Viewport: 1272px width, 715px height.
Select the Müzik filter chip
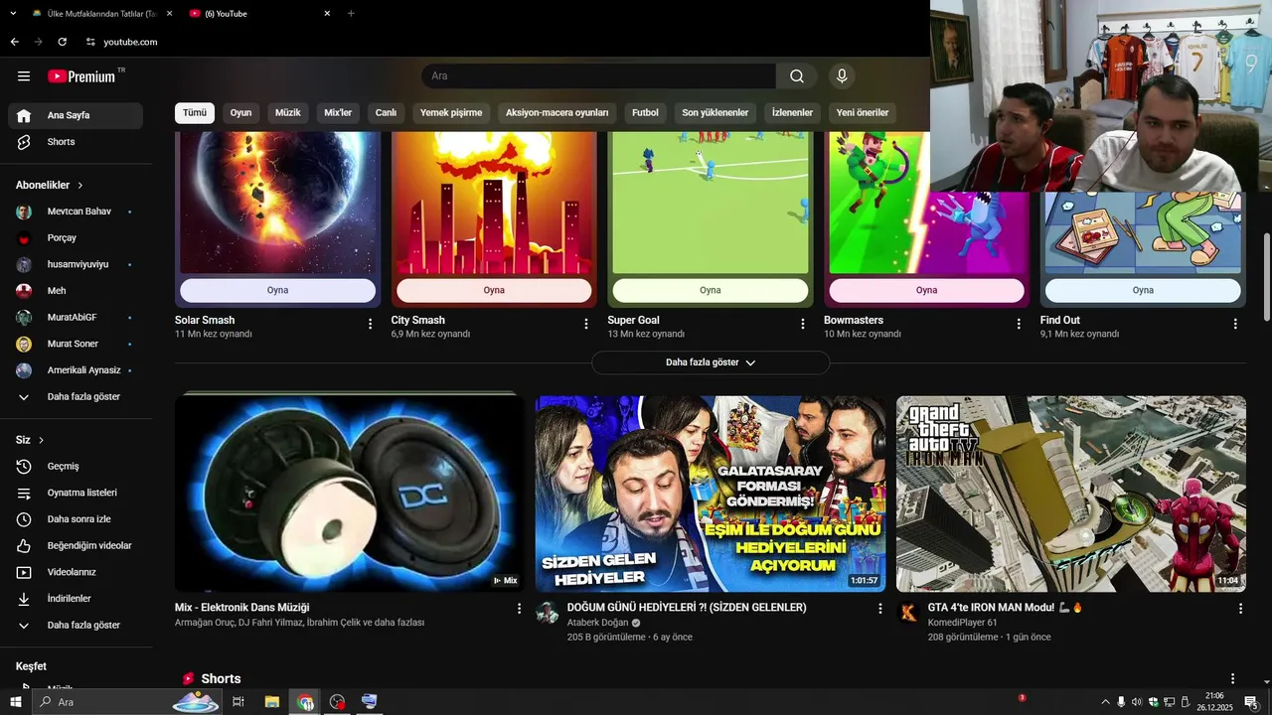pos(288,112)
